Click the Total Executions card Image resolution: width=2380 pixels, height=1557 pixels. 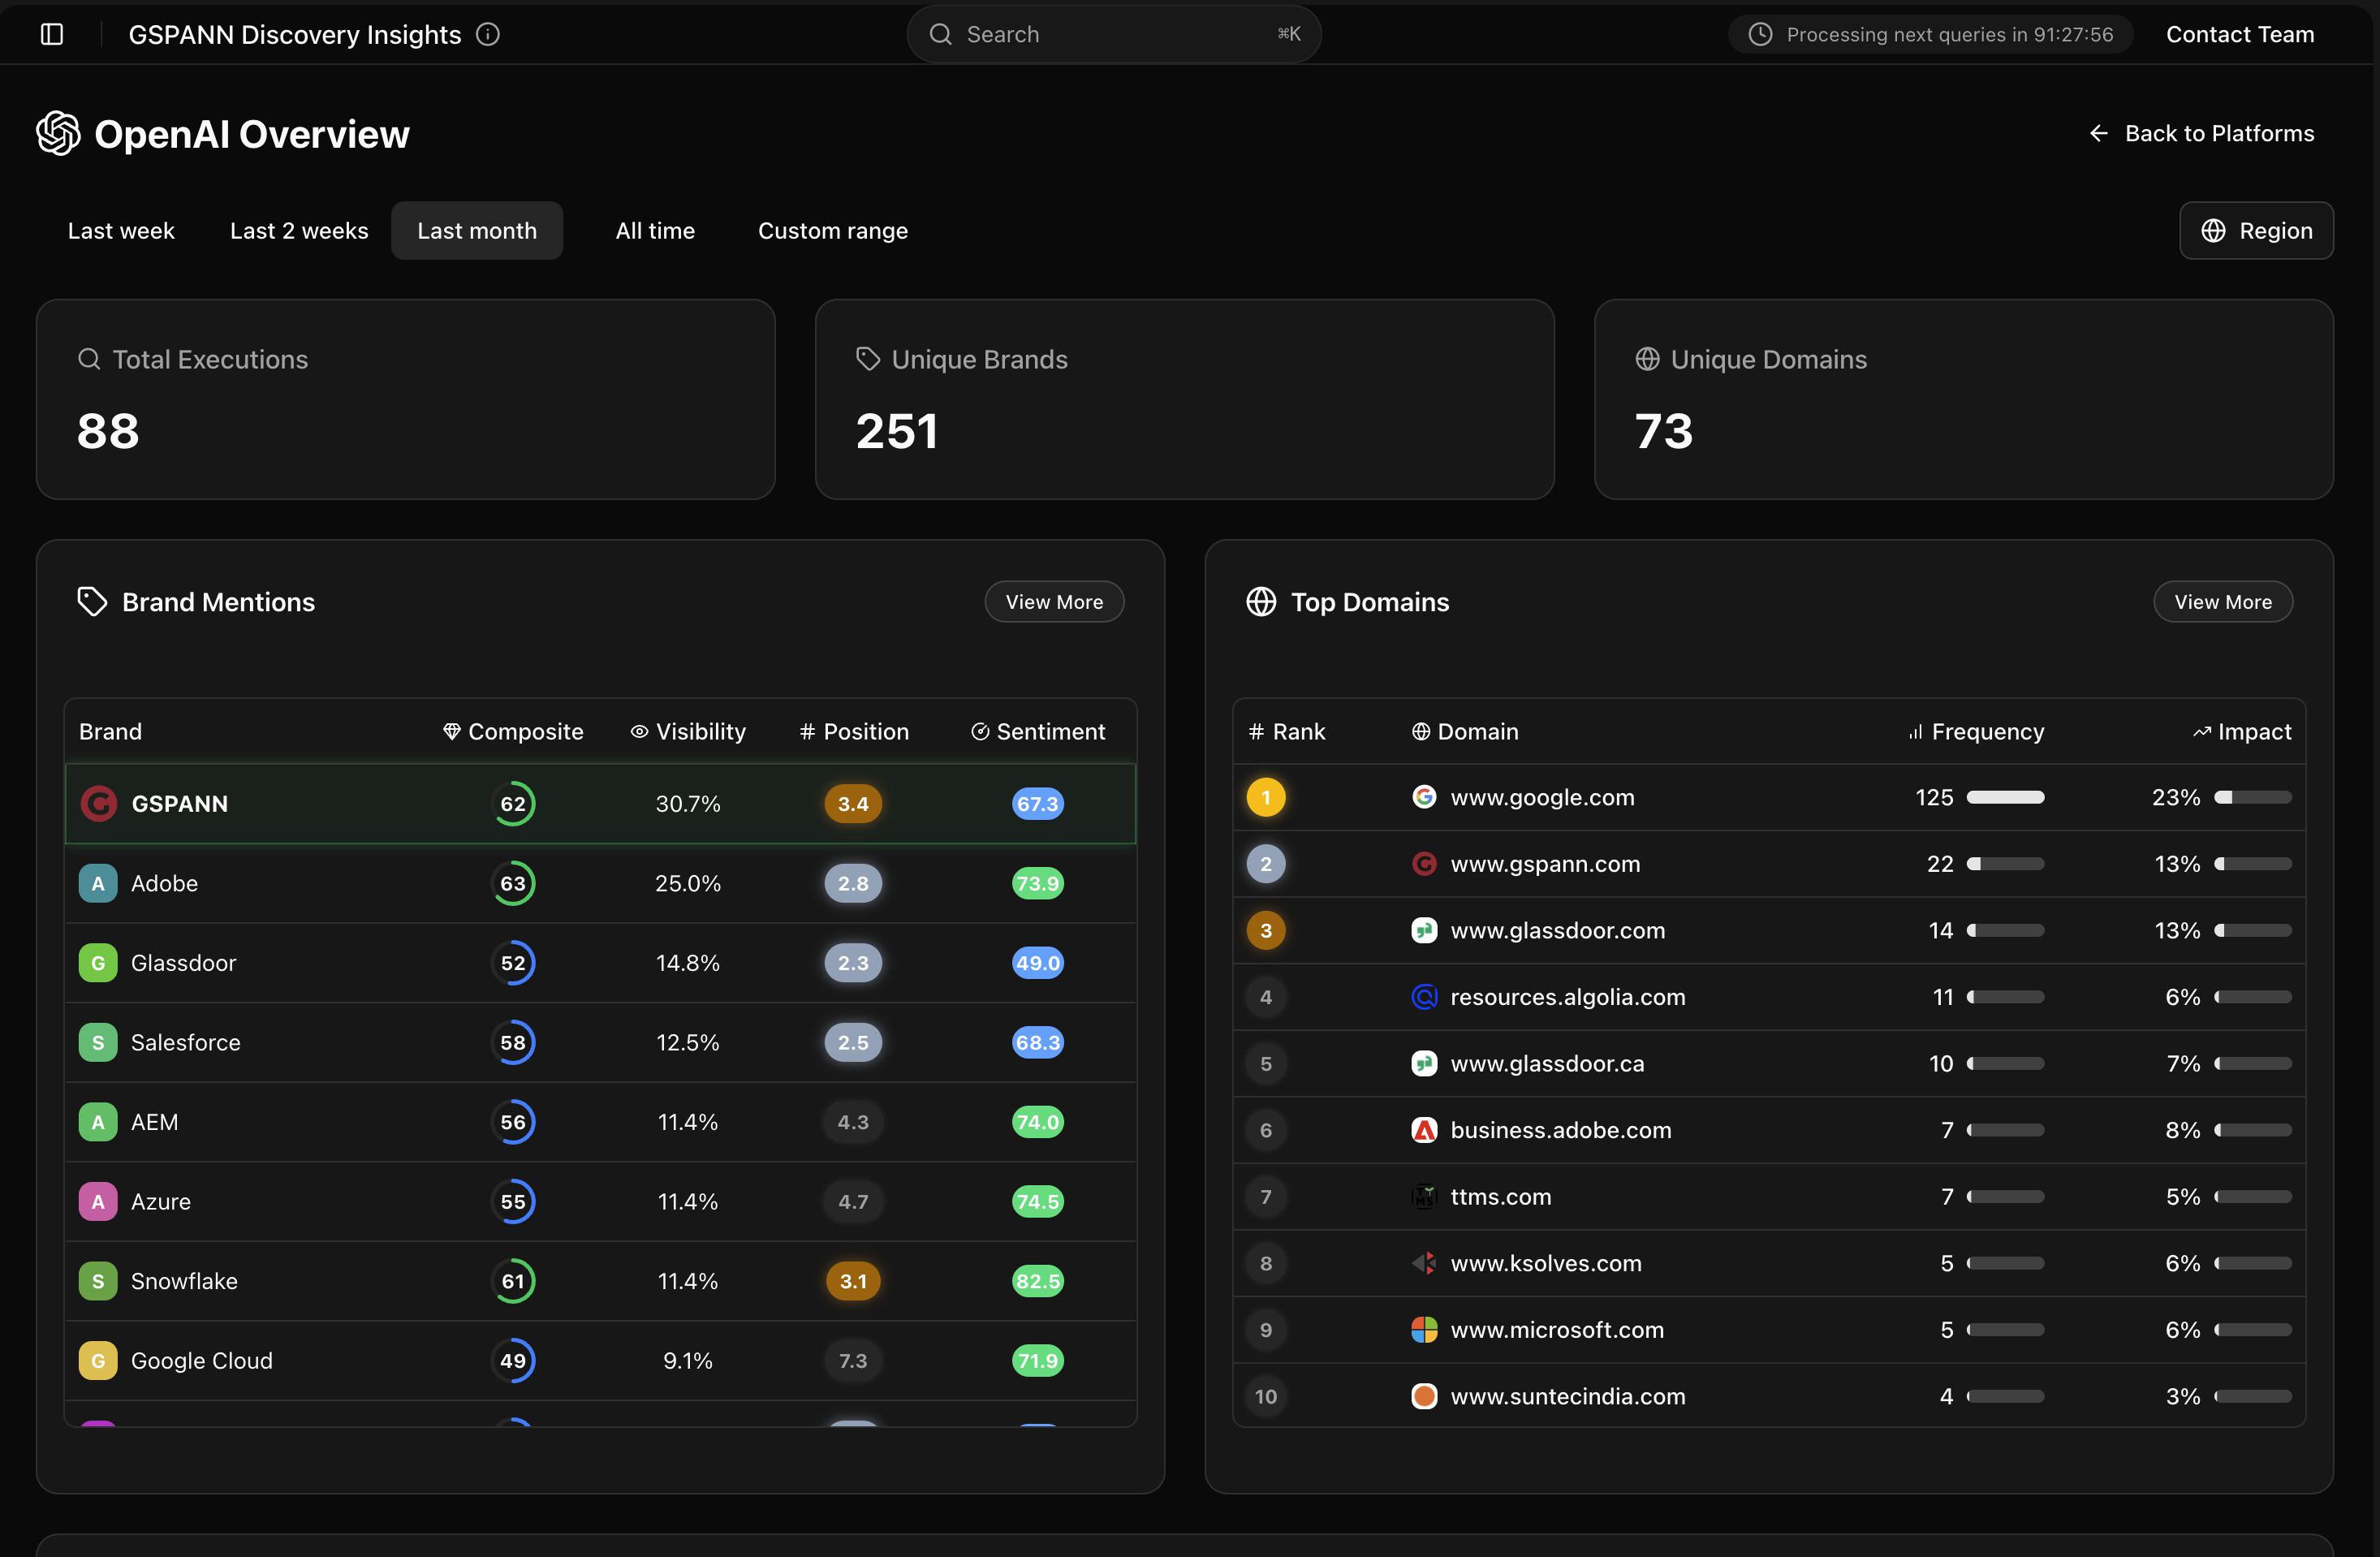pyautogui.click(x=406, y=399)
